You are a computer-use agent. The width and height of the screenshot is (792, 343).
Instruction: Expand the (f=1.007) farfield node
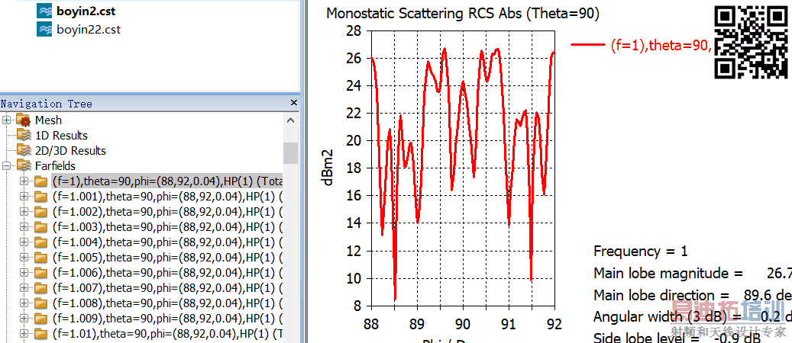24,288
